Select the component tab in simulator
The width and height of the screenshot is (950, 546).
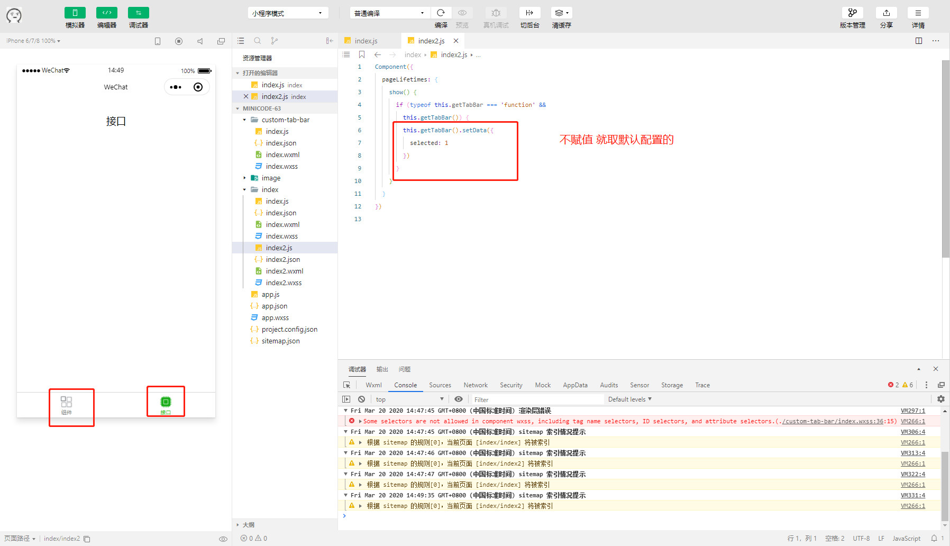click(66, 405)
